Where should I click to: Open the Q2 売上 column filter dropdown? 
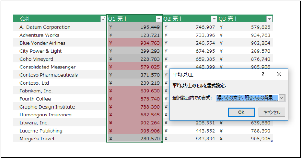point(214,19)
